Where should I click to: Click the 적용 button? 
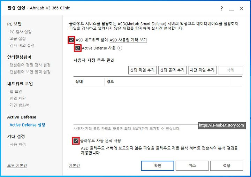click(227, 166)
